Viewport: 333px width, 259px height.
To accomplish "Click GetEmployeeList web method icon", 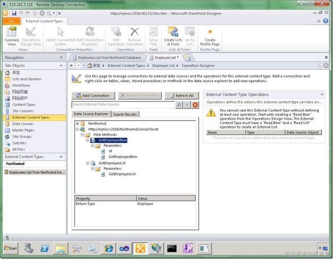I will point(93,163).
